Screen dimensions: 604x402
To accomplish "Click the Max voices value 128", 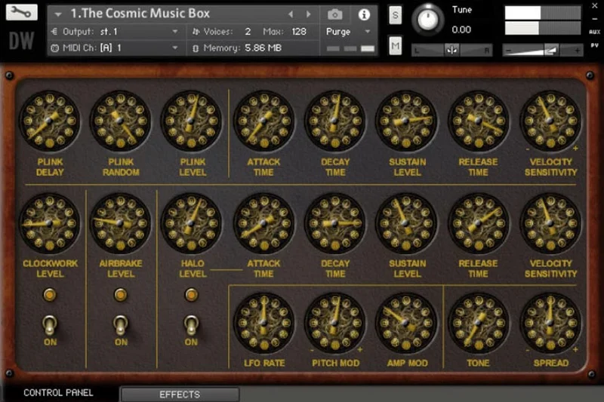I will coord(299,32).
